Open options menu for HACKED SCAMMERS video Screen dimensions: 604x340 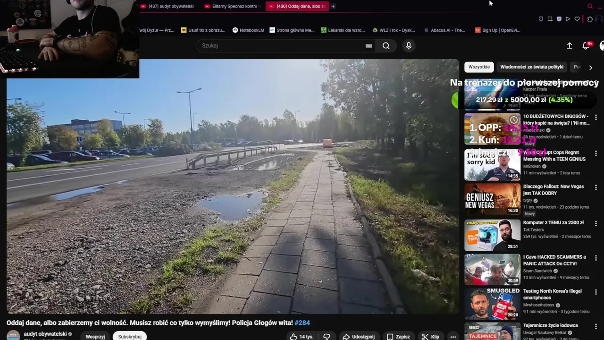tap(596, 258)
